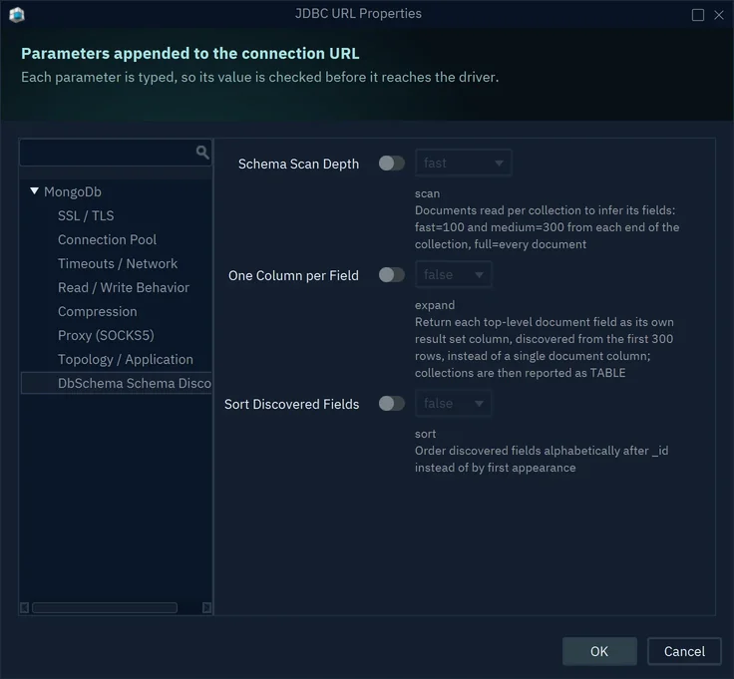Open the One Column per Field 'false' dropdown

click(453, 274)
